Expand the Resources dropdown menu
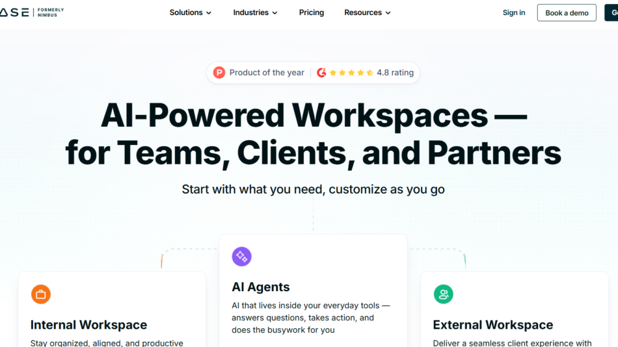 [368, 12]
